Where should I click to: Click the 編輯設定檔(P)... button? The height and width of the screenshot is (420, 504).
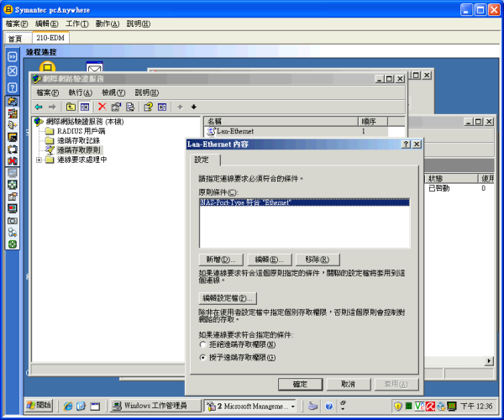(227, 298)
